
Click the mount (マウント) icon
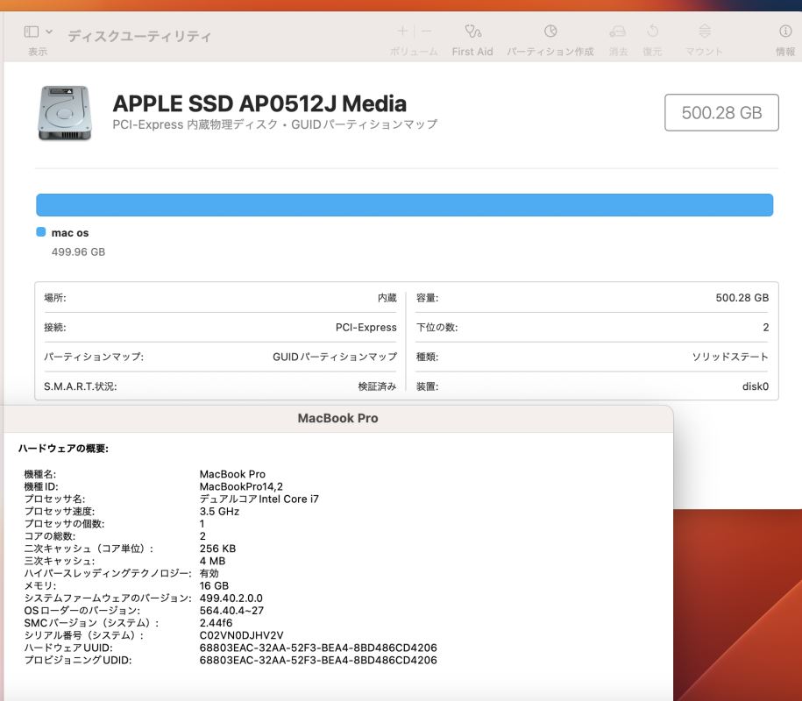[704, 32]
